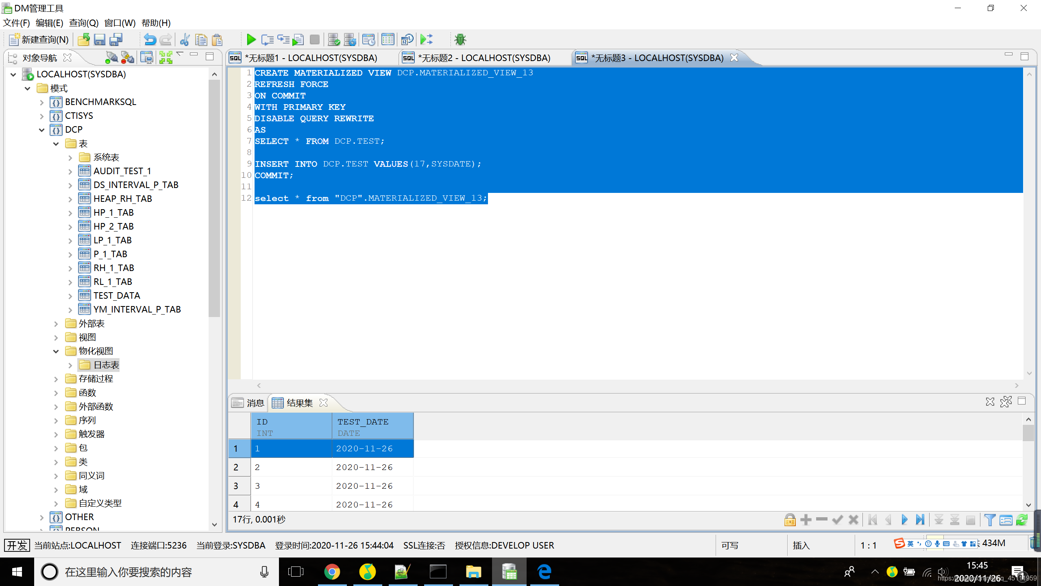Switch to the 无标题1 query tab
Viewport: 1041px width, 586px height.
(x=311, y=58)
